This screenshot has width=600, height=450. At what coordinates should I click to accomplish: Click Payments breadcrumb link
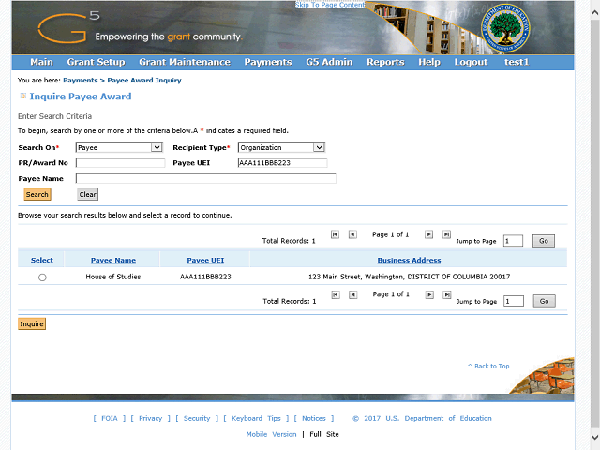pos(81,81)
